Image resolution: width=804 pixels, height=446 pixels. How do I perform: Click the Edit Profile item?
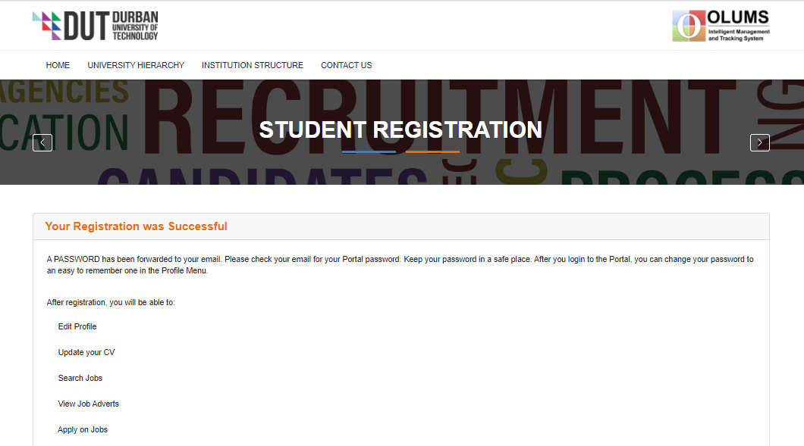pyautogui.click(x=77, y=327)
